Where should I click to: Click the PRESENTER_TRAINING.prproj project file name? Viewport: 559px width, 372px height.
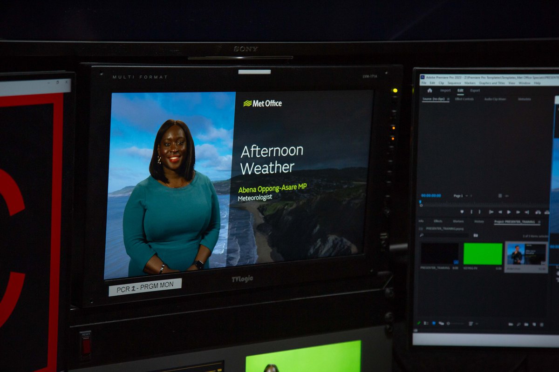[445, 229]
